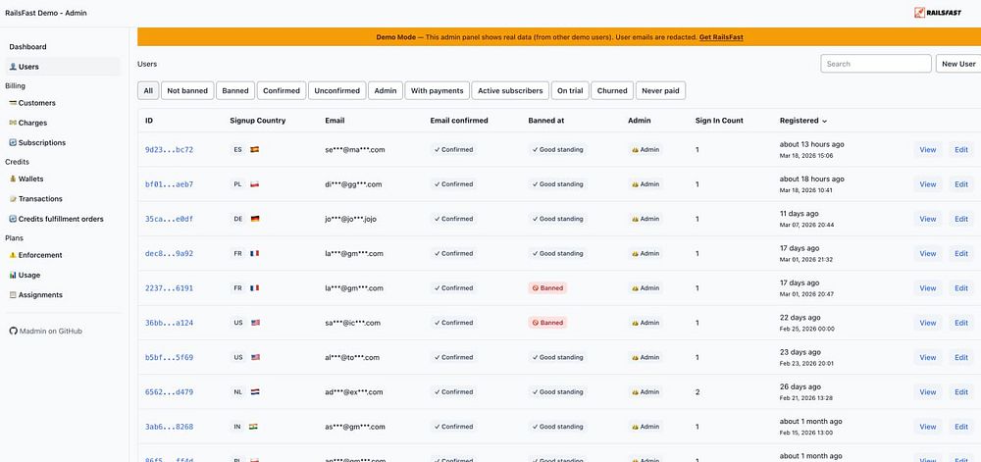
Task: View the user as***@gm***.com
Action: pos(928,427)
